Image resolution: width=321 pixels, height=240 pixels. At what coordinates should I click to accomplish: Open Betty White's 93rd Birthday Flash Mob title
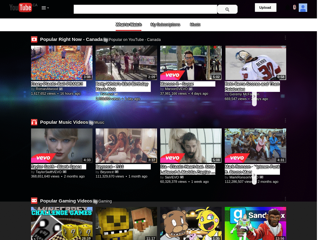click(122, 87)
